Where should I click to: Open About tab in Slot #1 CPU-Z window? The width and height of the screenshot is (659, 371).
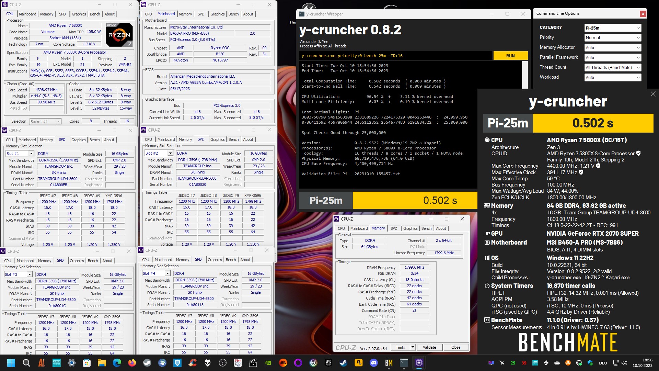click(x=109, y=140)
